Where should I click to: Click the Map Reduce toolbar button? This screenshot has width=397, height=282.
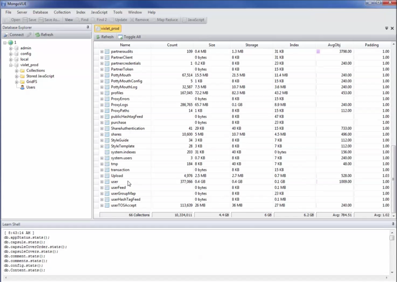point(165,20)
